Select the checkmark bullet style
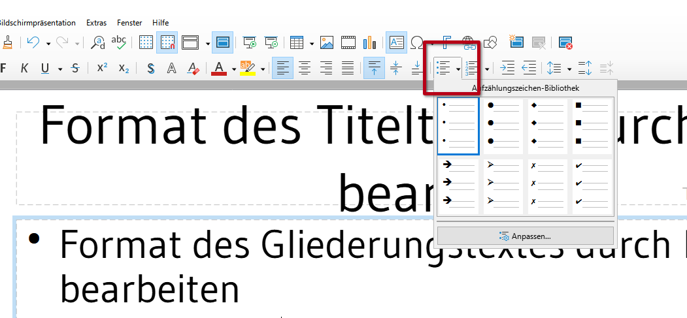This screenshot has width=687, height=318. pyautogui.click(x=592, y=187)
